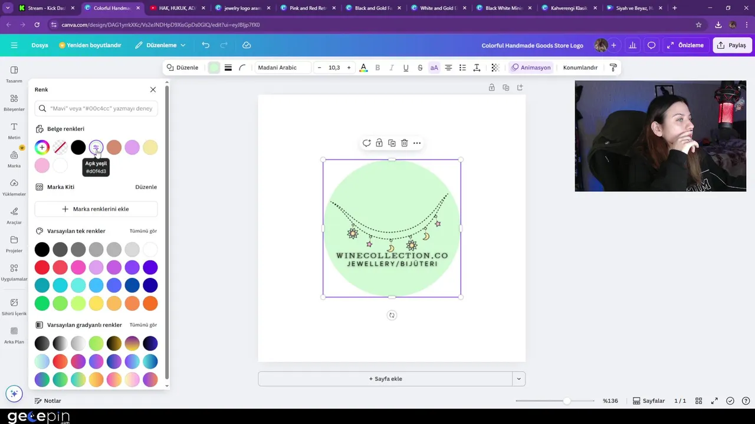Toggle grid view in the bottom bar

click(698, 401)
